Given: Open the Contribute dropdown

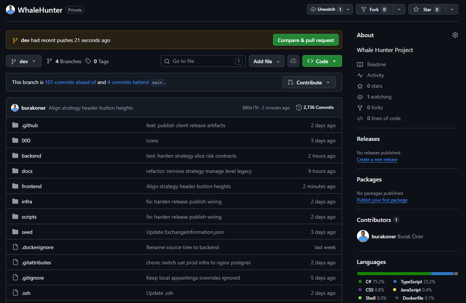Looking at the screenshot, I should click(x=309, y=82).
